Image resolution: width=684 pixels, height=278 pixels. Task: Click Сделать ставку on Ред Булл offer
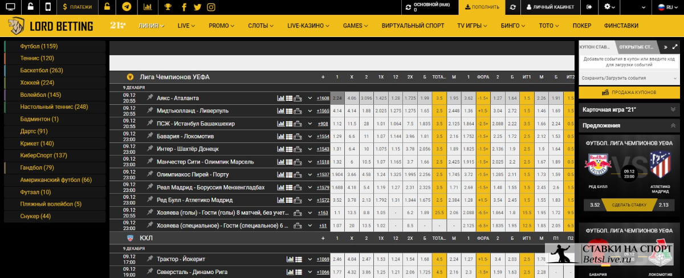coord(629,205)
